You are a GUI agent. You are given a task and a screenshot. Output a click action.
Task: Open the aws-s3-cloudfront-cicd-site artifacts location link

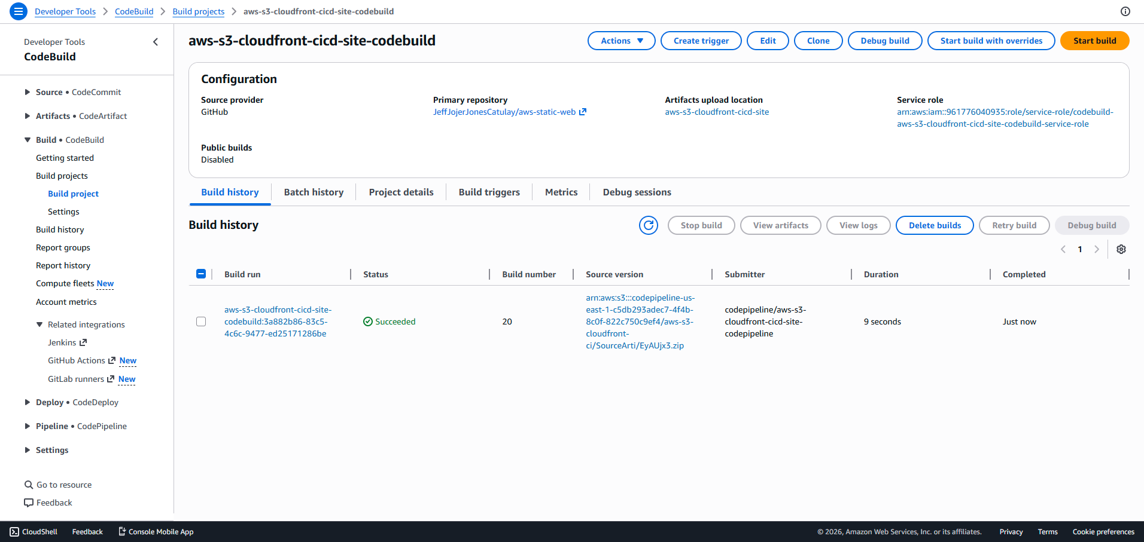click(x=717, y=112)
